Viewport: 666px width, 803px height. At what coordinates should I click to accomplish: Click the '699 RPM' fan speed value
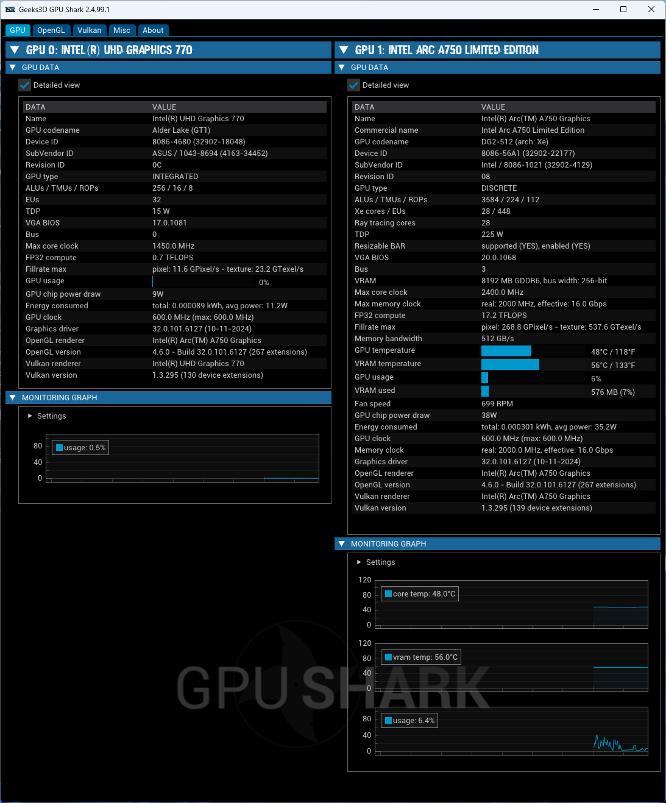(x=497, y=404)
